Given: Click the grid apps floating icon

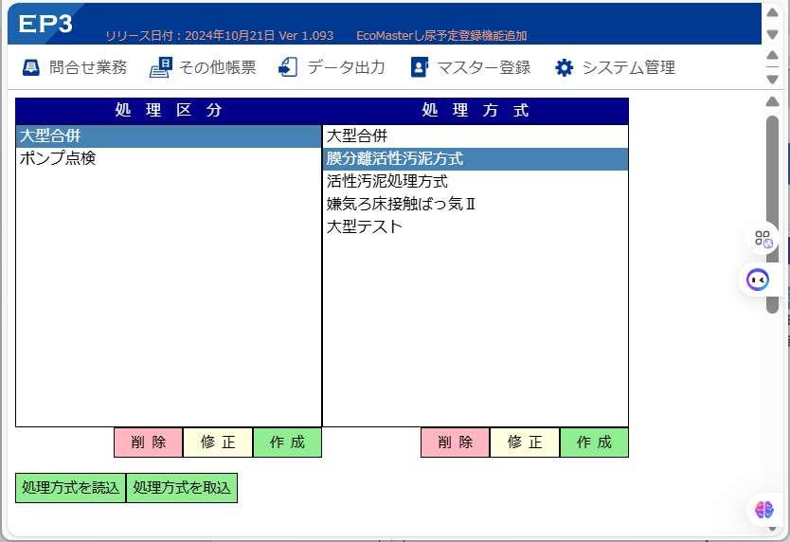Looking at the screenshot, I should 763,239.
